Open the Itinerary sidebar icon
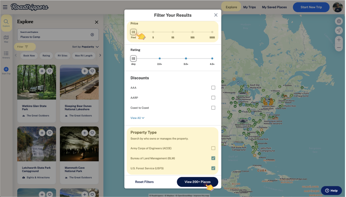Image resolution: width=346 pixels, height=197 pixels. click(6, 55)
